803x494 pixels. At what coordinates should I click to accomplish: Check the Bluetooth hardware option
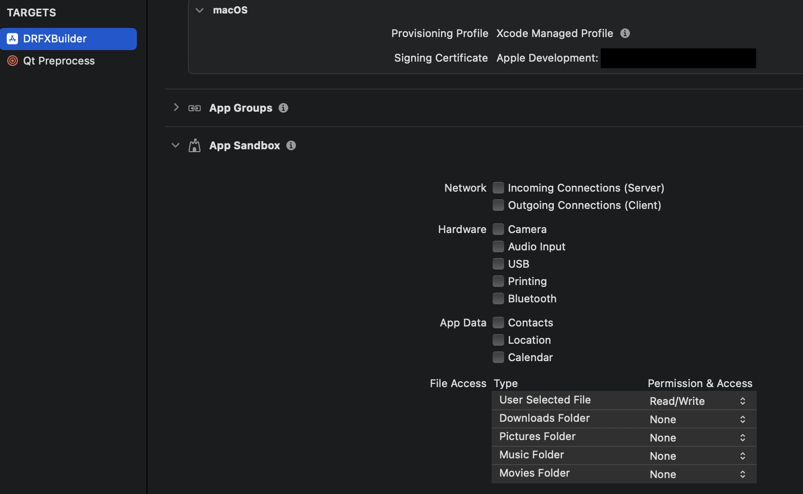[498, 299]
